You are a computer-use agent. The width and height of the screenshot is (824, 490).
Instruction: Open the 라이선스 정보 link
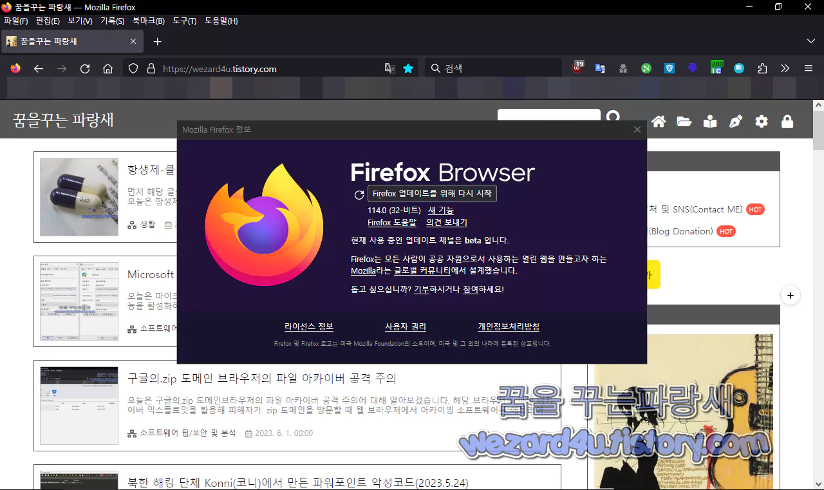(x=309, y=326)
